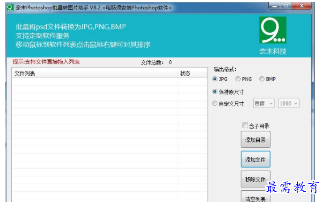Click the 文件列表 column header
The width and height of the screenshot is (323, 202).
tap(95, 73)
